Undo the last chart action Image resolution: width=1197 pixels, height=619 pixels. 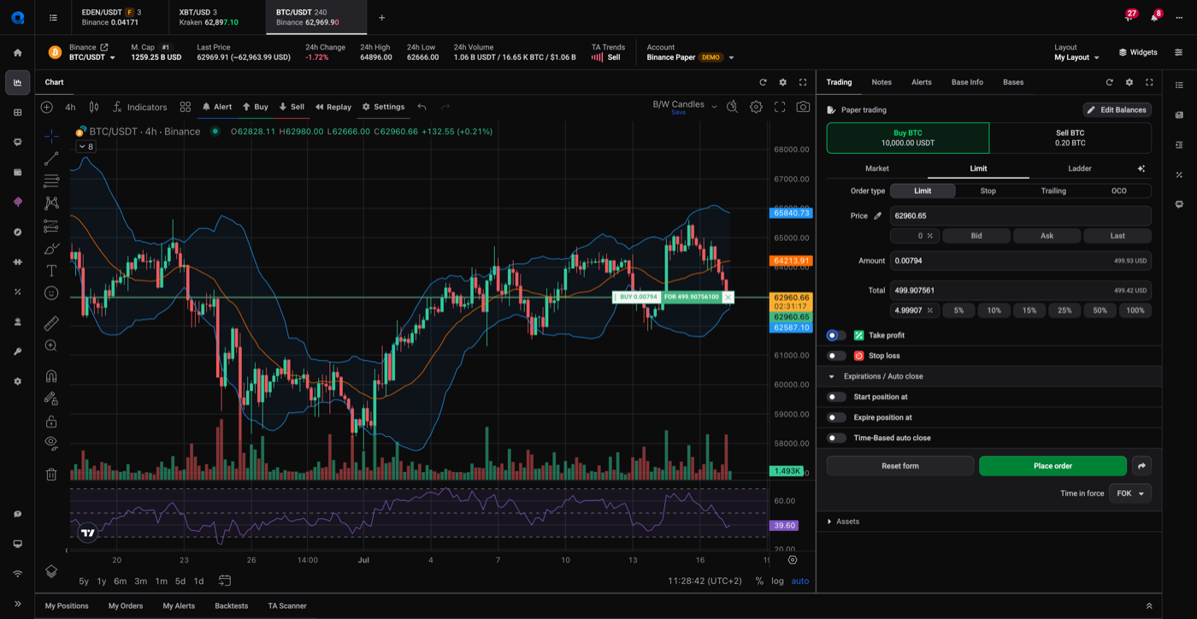click(x=422, y=107)
